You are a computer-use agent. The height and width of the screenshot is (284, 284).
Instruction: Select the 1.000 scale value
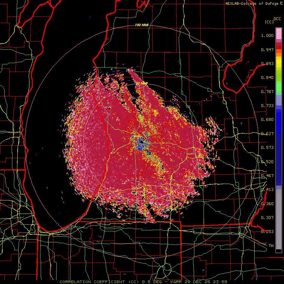[267, 35]
